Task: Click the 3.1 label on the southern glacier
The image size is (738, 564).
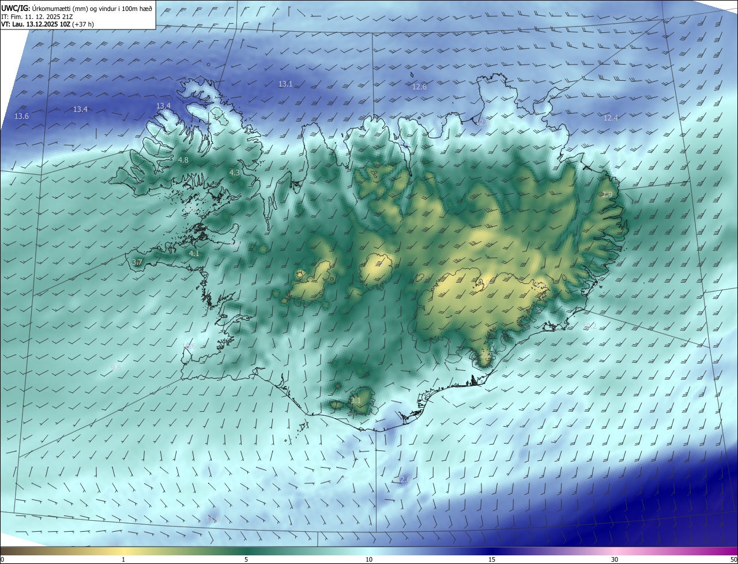Action: point(356,400)
